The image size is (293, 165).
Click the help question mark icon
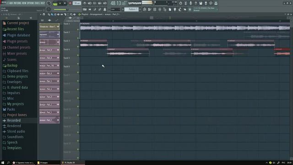pyautogui.click(x=195, y=3)
